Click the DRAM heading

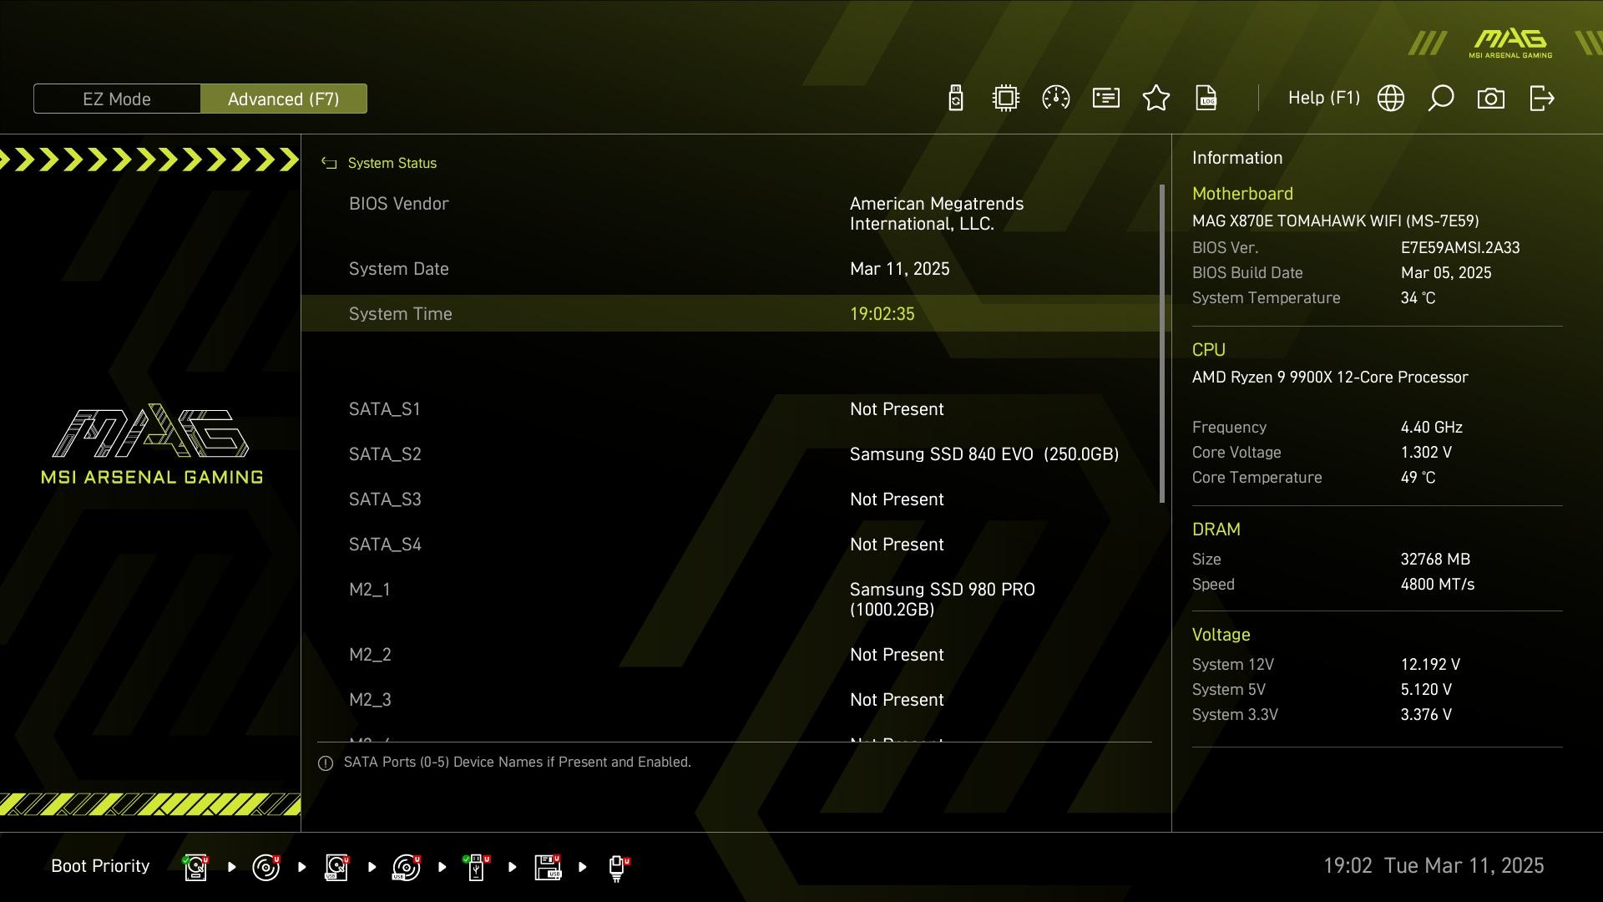[1216, 530]
